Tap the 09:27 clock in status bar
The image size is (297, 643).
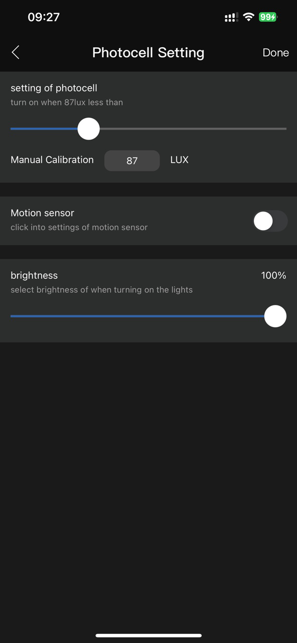44,17
